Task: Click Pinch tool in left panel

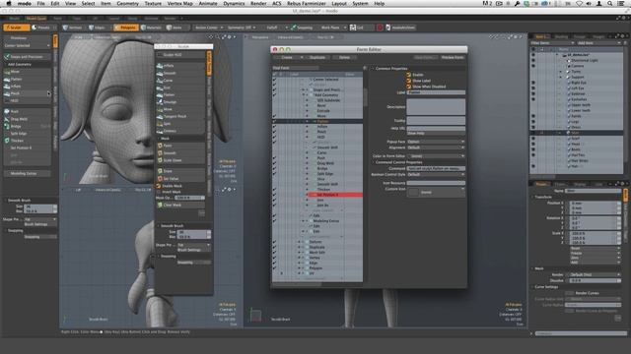Action: [28, 93]
